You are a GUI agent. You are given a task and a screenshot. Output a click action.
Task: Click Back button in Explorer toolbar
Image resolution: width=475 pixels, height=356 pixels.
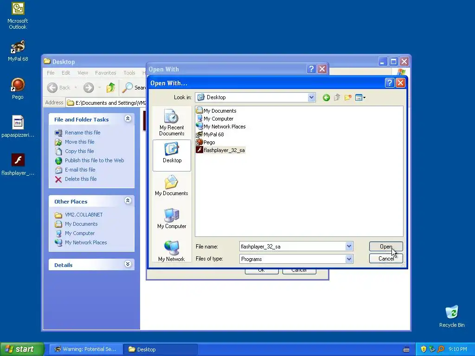click(59, 88)
